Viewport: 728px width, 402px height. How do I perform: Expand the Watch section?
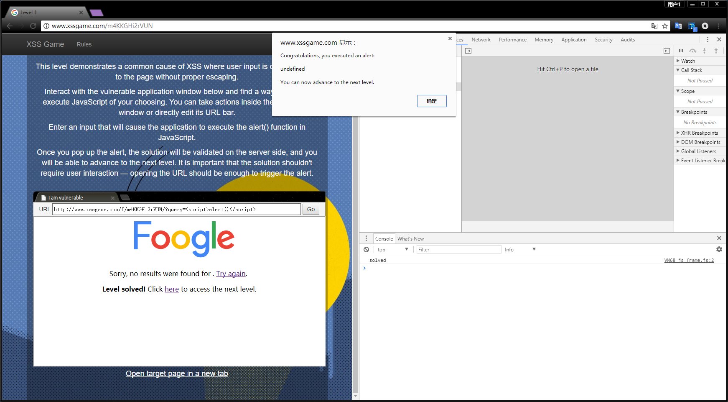[x=687, y=61]
